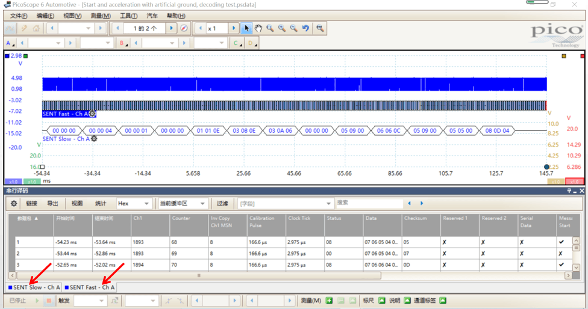Add measurement with green plus icon

330,301
